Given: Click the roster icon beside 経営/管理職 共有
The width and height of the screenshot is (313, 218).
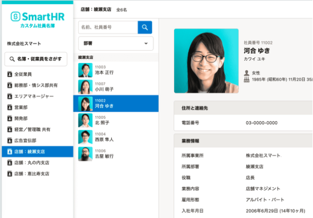Looking at the screenshot, I should (x=9, y=129).
